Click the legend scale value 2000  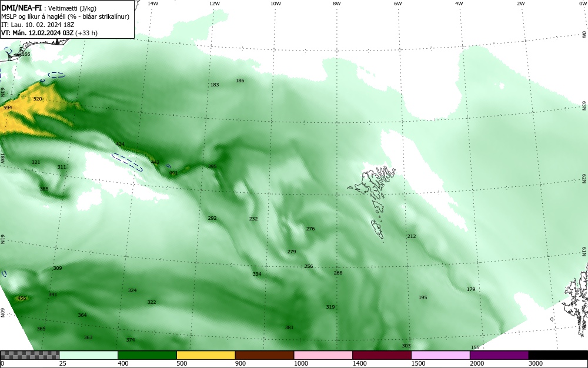pyautogui.click(x=477, y=363)
